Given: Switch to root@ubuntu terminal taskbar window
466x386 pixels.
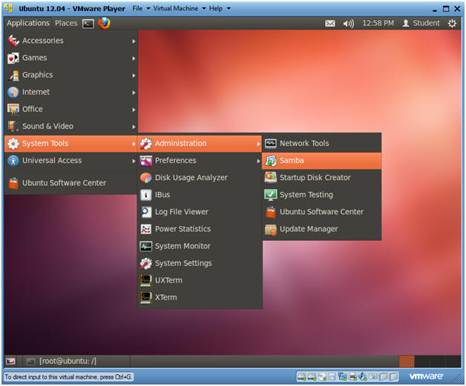Looking at the screenshot, I should [x=76, y=361].
